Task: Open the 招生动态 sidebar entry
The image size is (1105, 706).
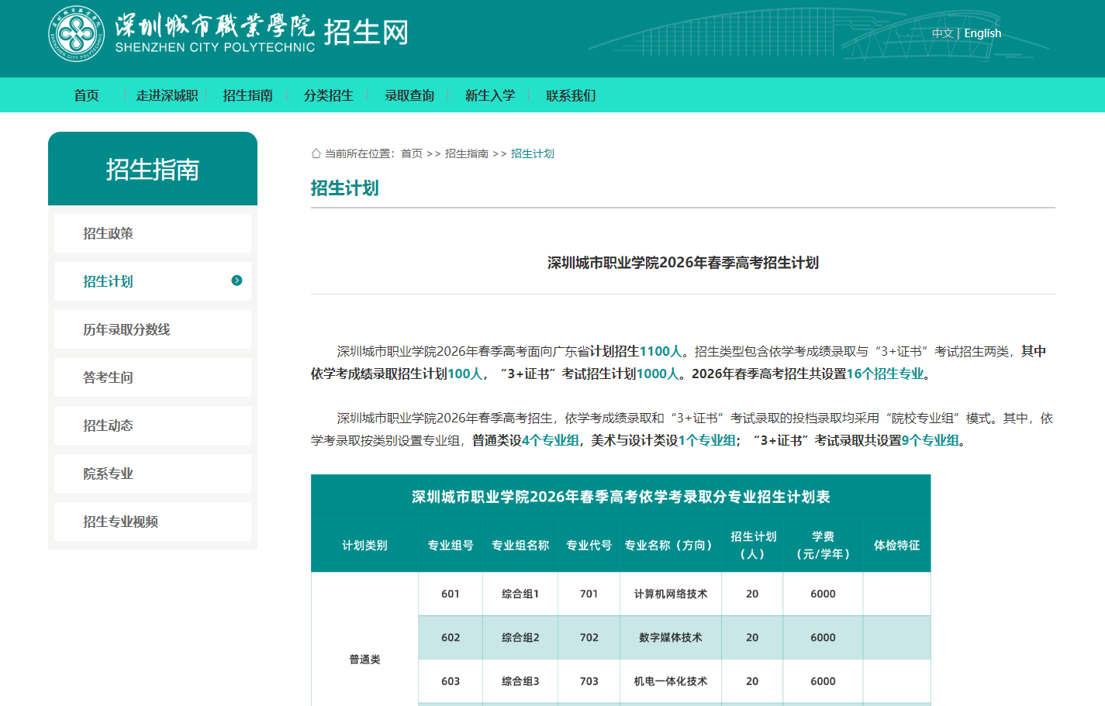Action: coord(109,425)
